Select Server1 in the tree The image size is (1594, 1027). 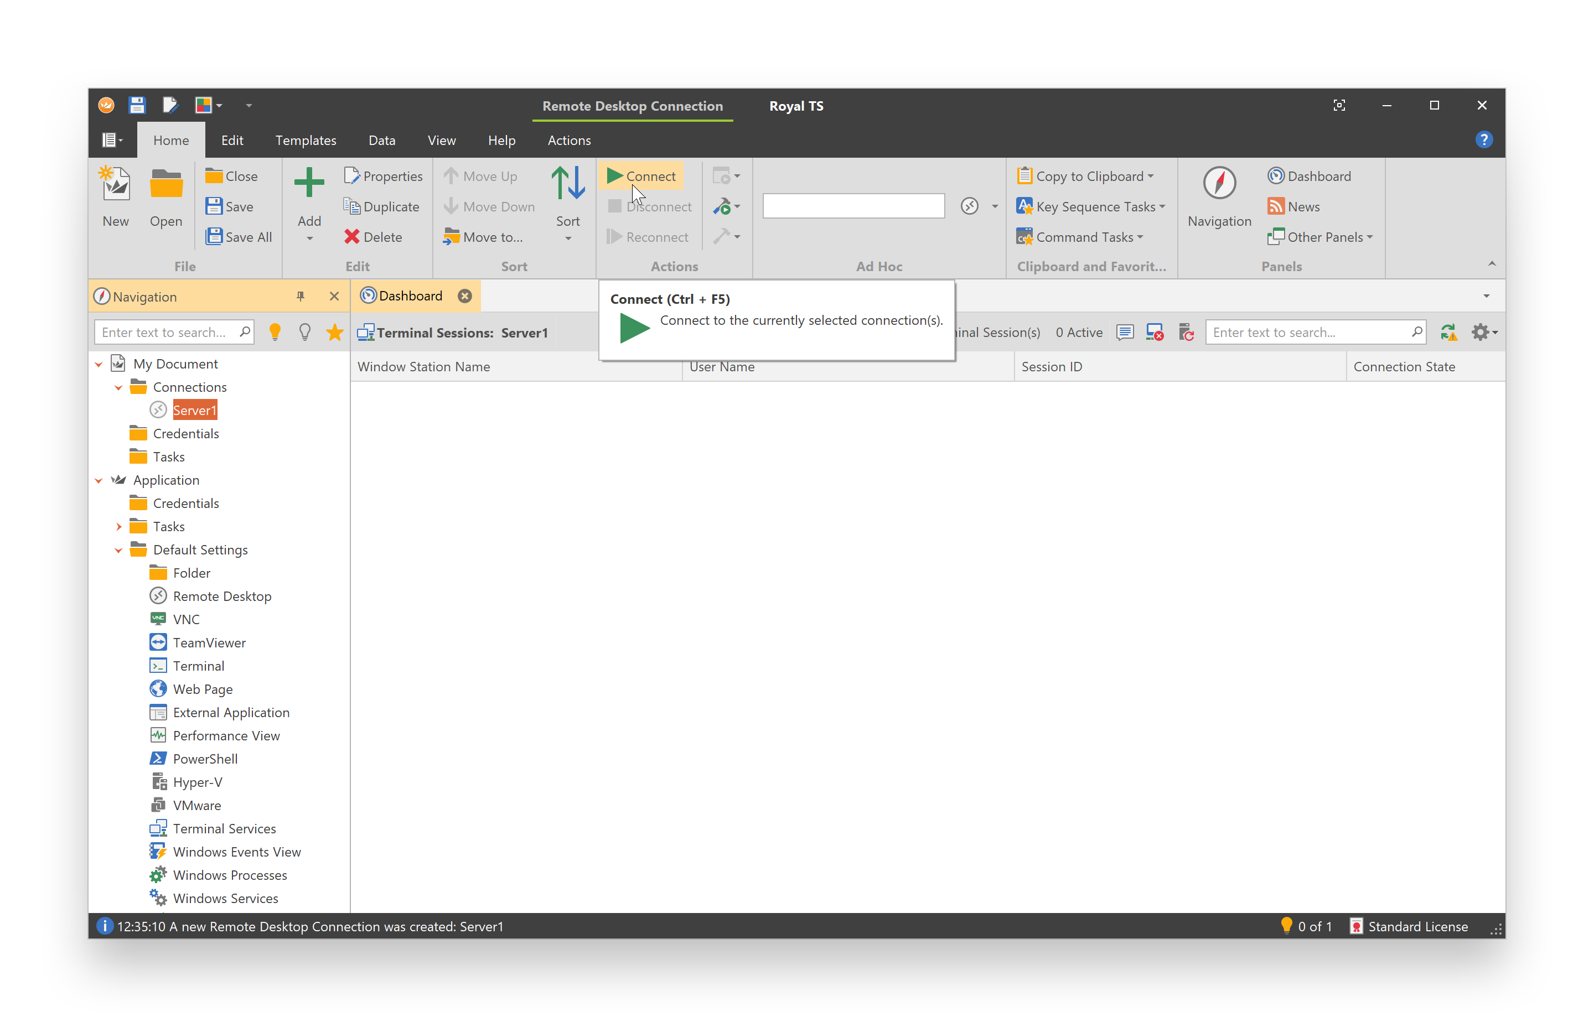click(195, 410)
